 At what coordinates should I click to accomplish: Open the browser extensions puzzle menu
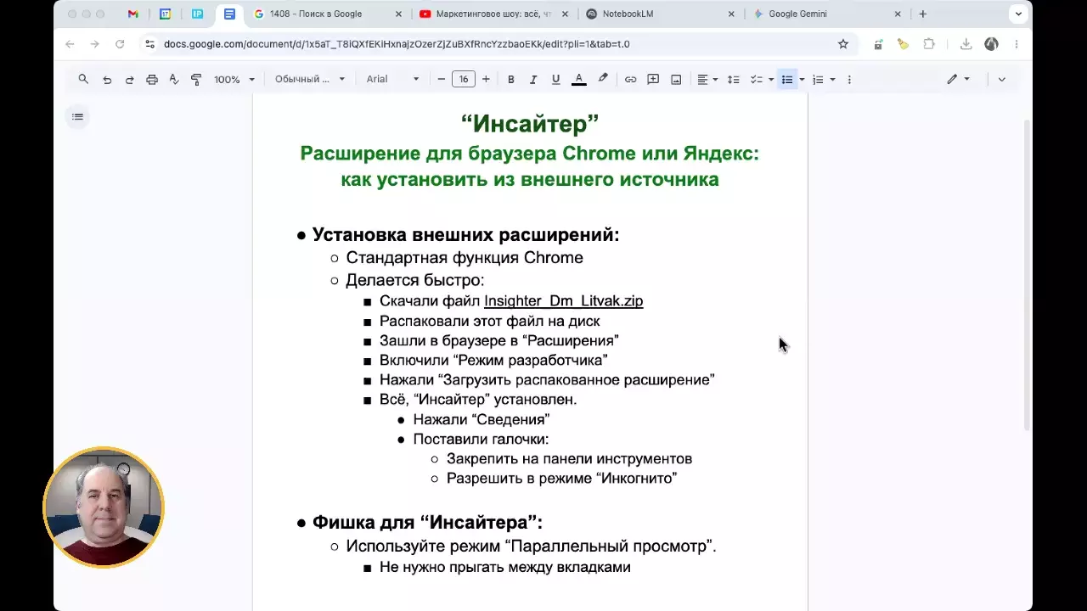[x=929, y=44]
